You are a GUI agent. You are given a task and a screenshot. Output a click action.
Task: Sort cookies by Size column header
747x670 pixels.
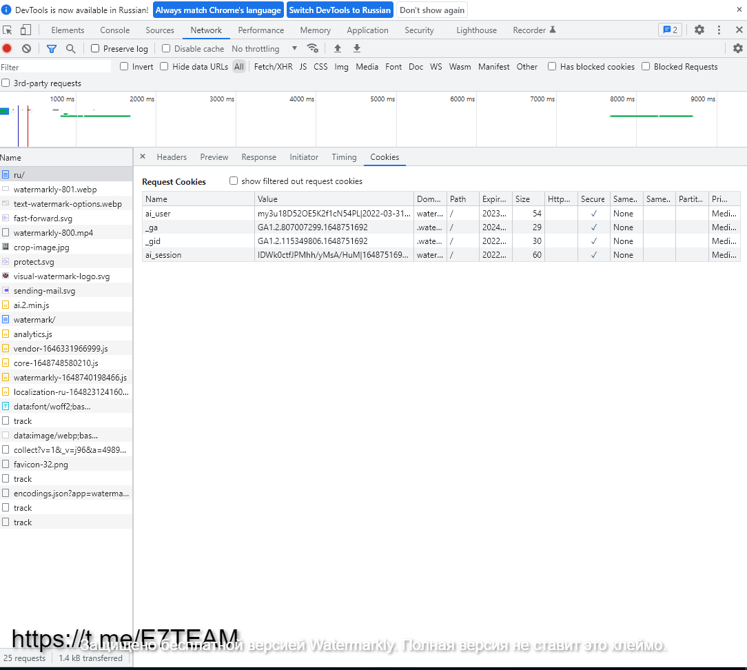point(528,199)
